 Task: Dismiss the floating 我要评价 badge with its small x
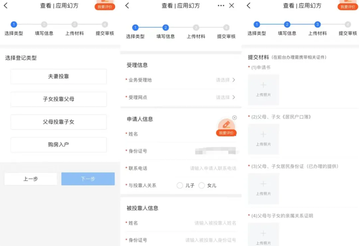point(235,118)
